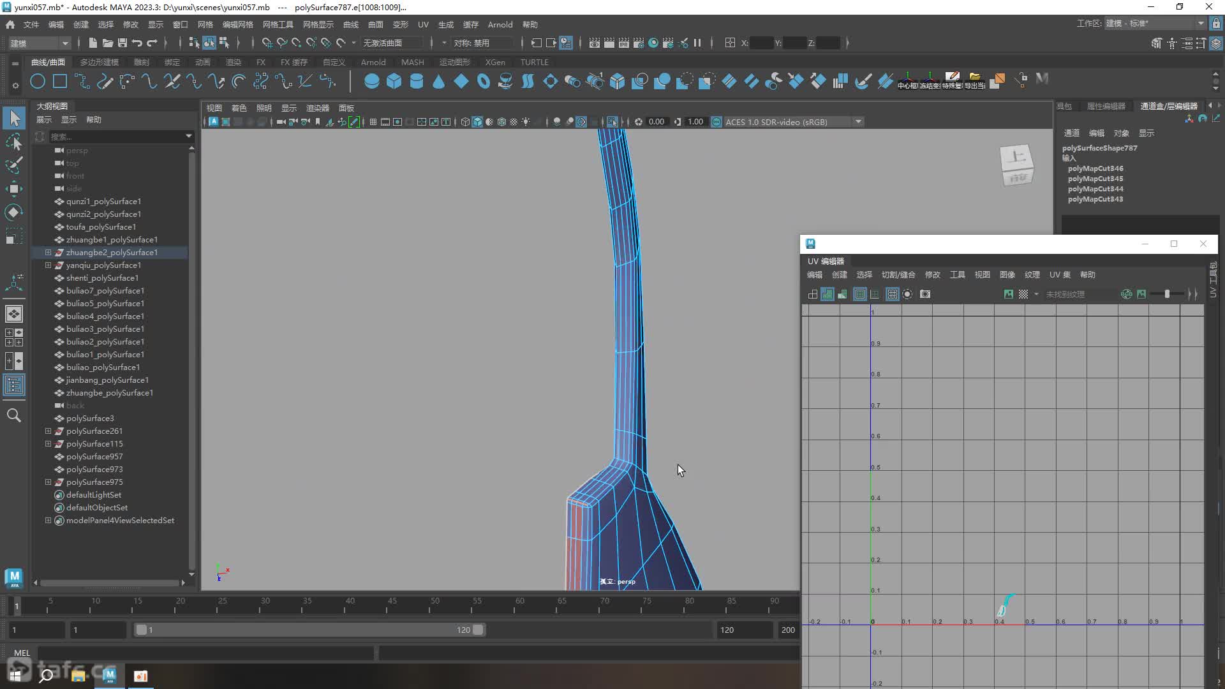1225x689 pixels.
Task: Select the Paint Selection tool in toolbox
Action: 14,165
